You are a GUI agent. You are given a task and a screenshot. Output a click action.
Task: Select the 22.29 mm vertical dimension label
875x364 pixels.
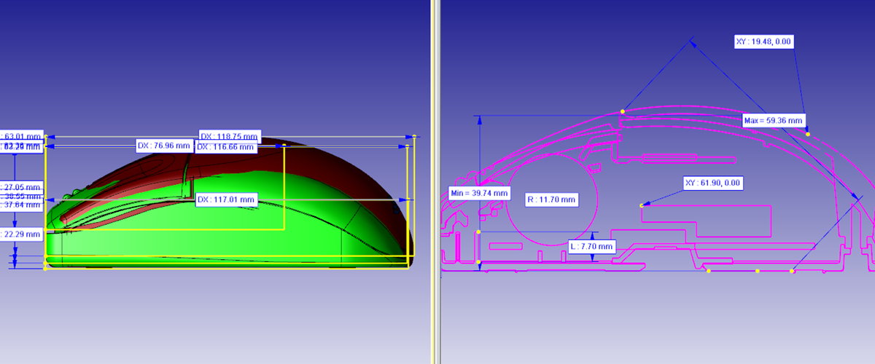(x=22, y=234)
